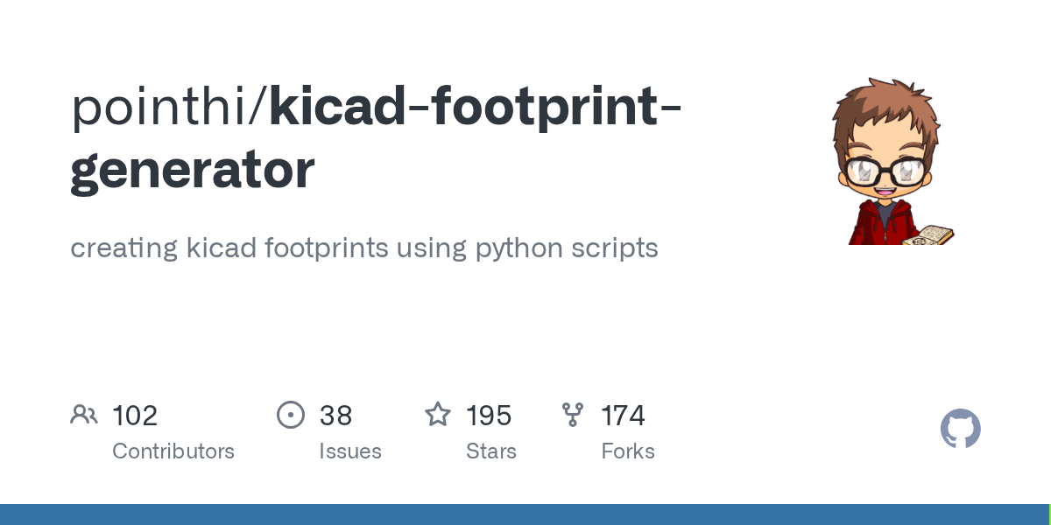
Task: Click the Stars star icon
Action: coord(437,415)
